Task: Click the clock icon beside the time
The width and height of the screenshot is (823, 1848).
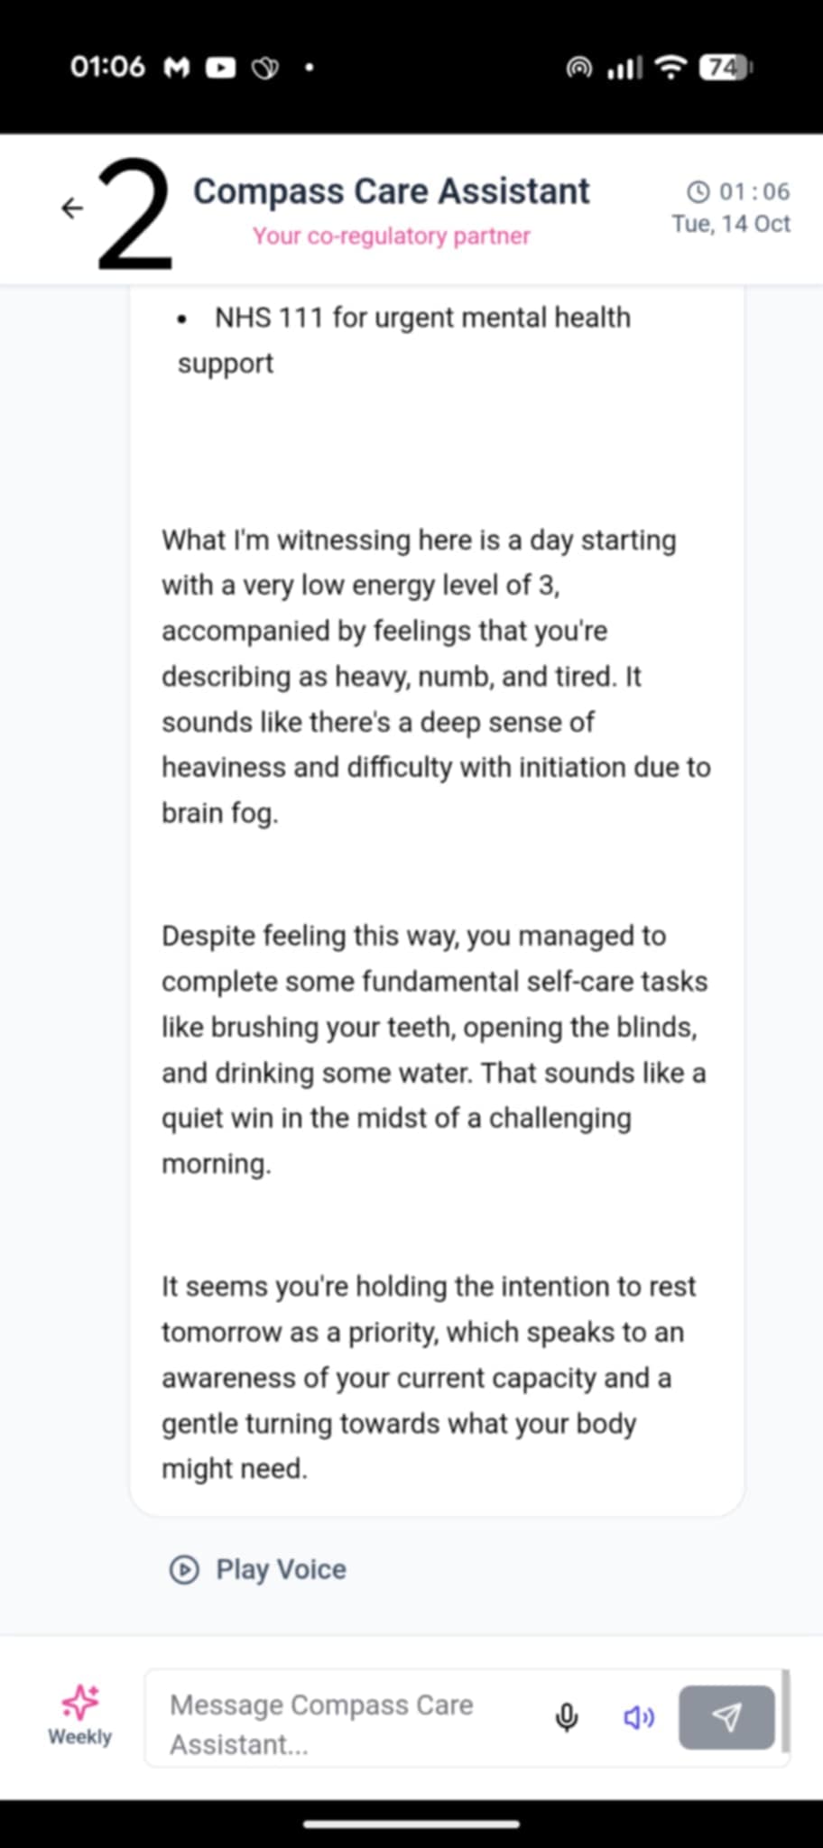Action: 698,191
